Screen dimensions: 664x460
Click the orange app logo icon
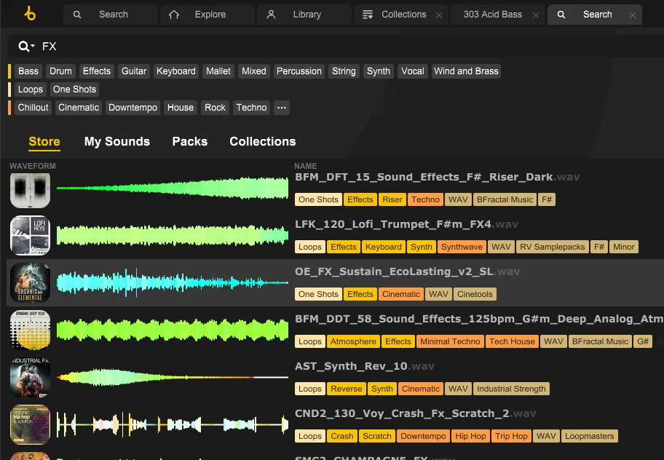click(x=29, y=14)
